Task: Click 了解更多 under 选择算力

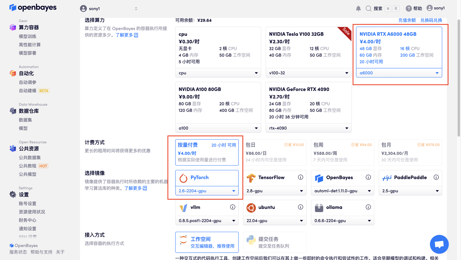Action: tap(127, 35)
